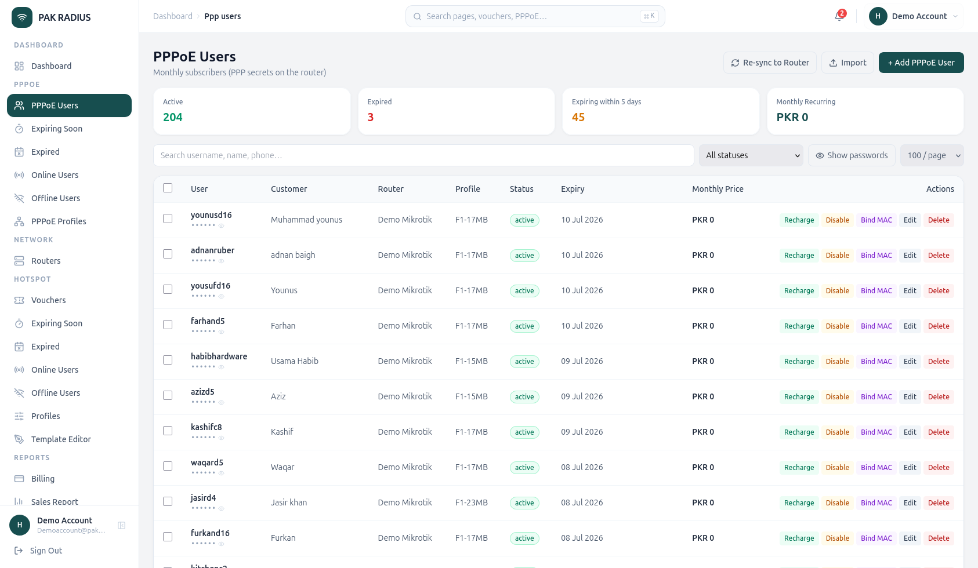Screen dimensions: 978x568
Task: Click the Demo Account avatar in header
Action: (x=878, y=16)
